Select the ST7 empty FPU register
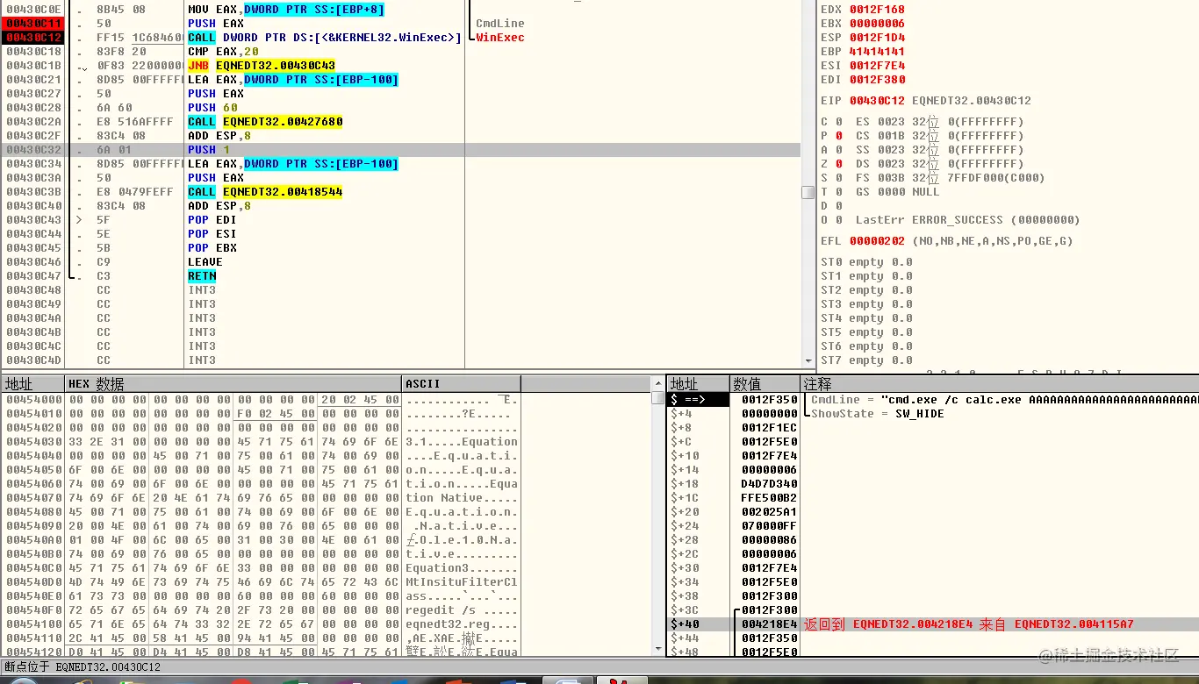 click(866, 360)
